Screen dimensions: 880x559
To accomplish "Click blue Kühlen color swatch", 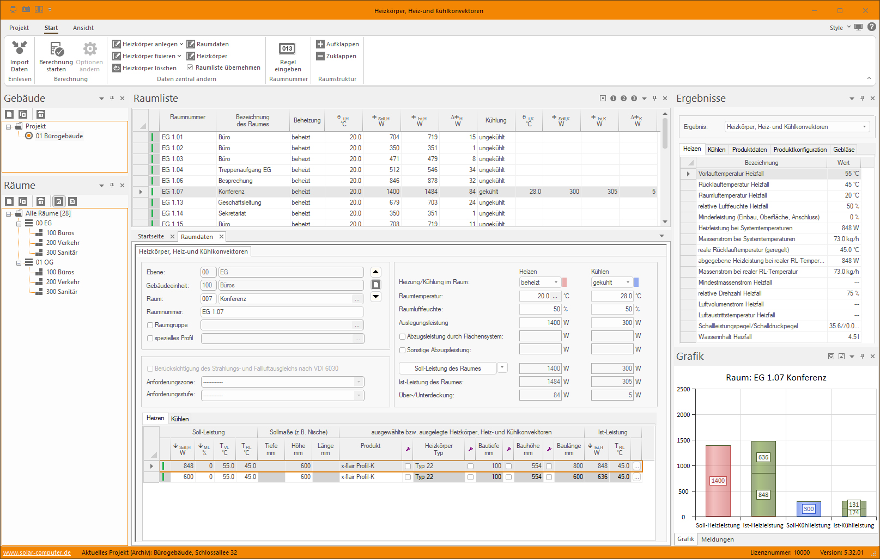I will pos(636,282).
